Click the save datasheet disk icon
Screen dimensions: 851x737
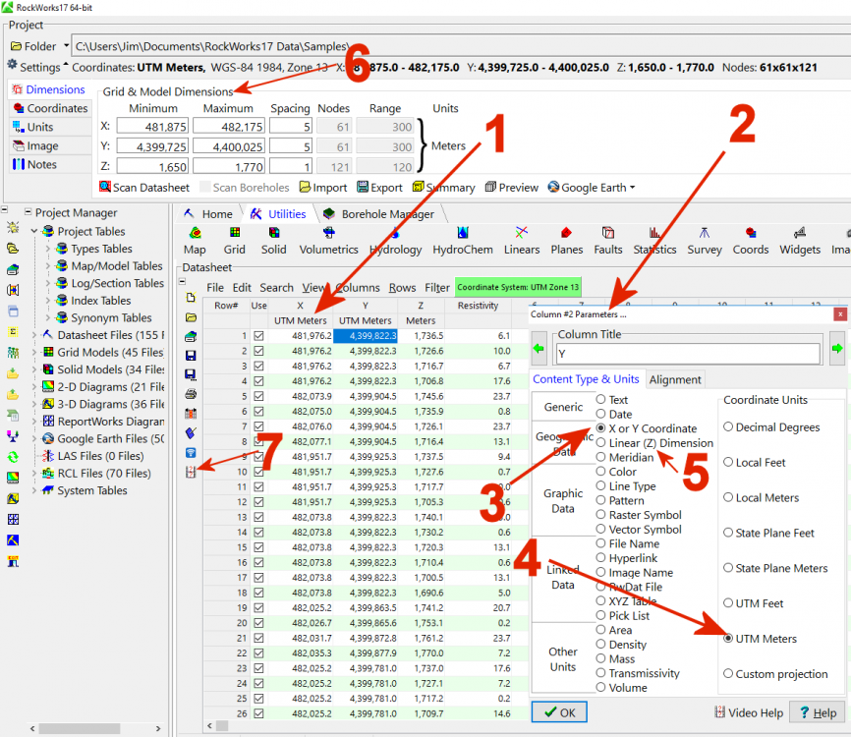point(191,356)
